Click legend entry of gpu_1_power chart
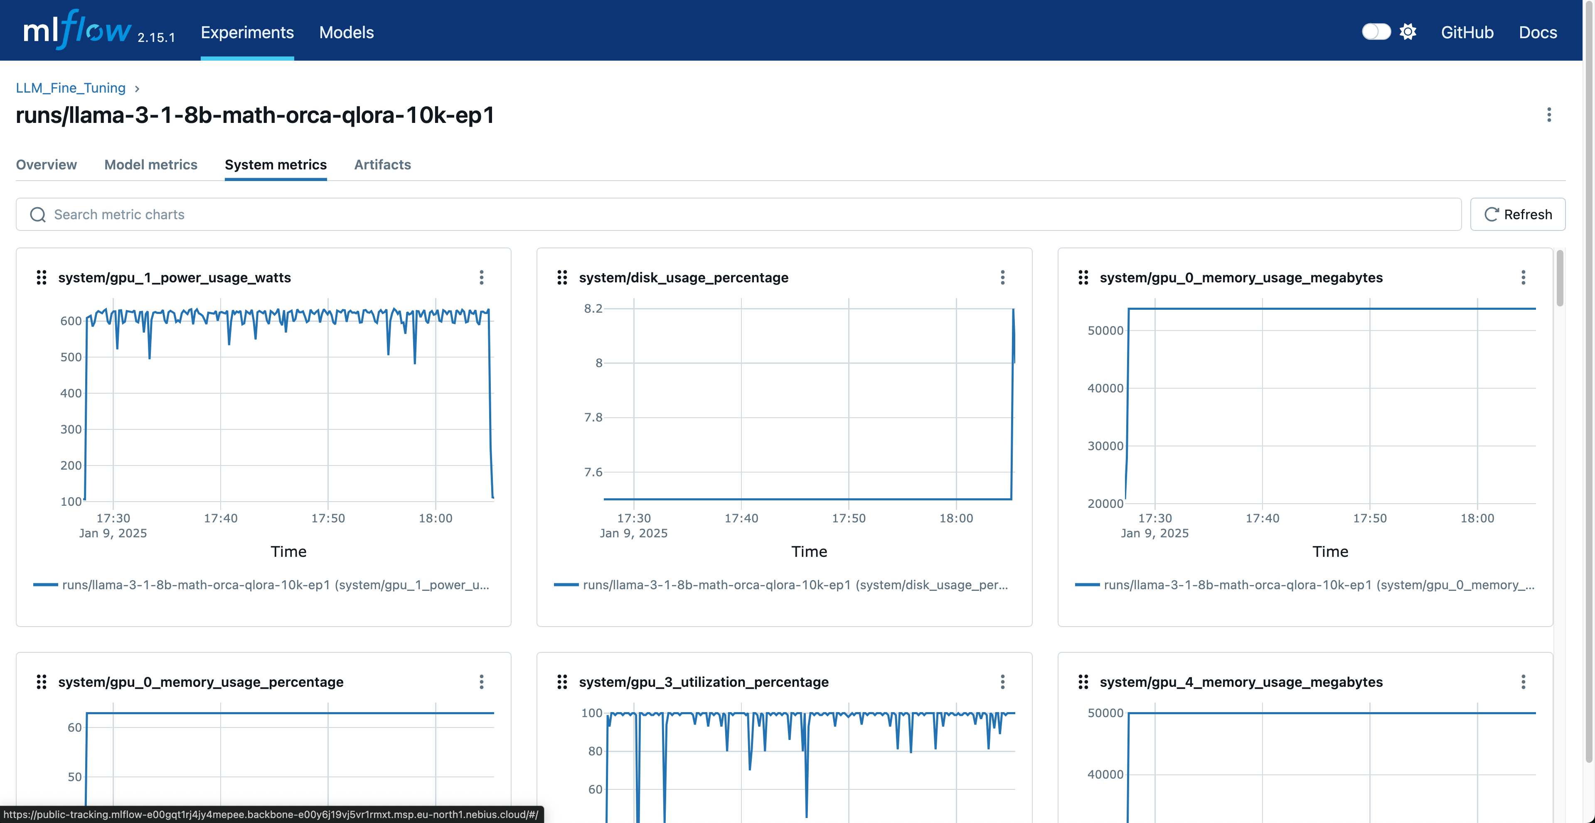1595x823 pixels. point(261,585)
